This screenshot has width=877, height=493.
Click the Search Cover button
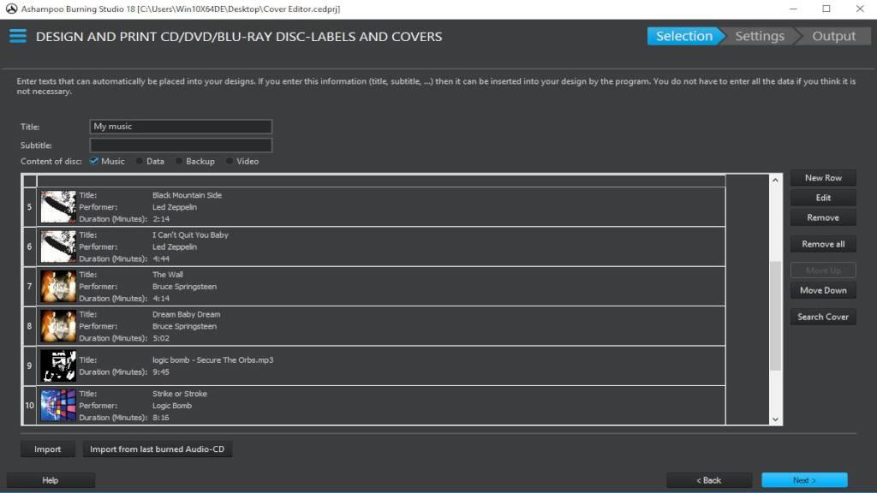tap(822, 317)
